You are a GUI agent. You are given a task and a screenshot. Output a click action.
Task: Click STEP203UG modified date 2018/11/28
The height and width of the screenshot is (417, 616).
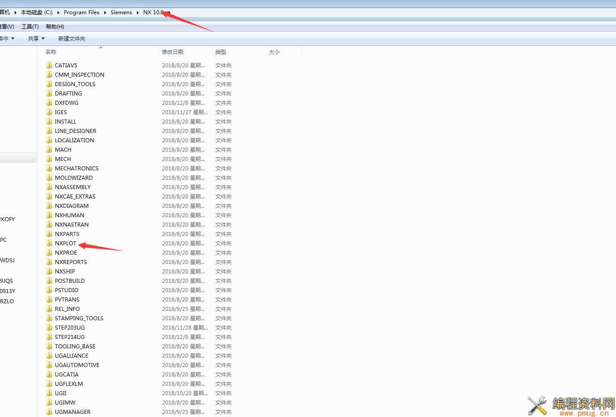(185, 327)
